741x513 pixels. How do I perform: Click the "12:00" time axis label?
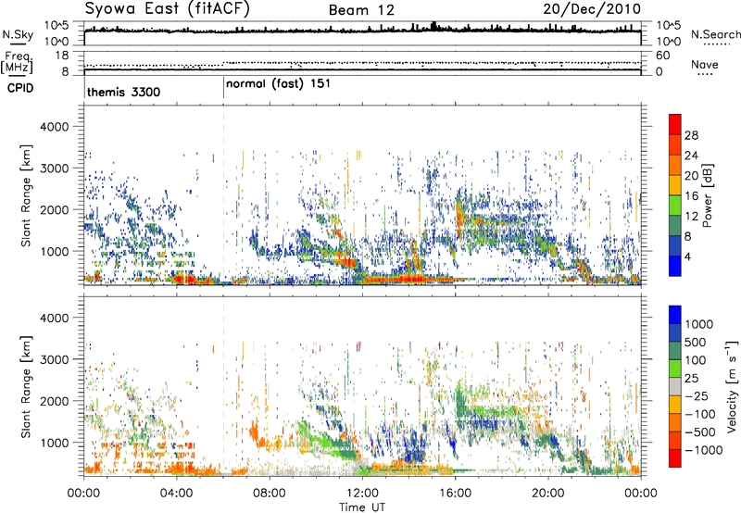[x=362, y=494]
